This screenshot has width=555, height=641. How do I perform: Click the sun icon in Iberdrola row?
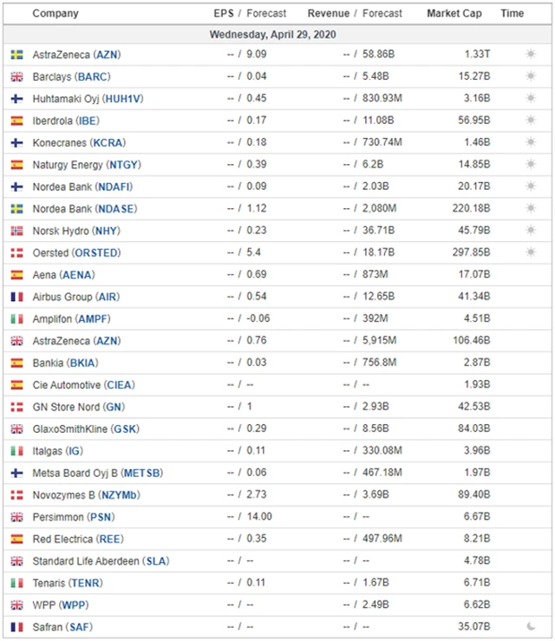(531, 121)
